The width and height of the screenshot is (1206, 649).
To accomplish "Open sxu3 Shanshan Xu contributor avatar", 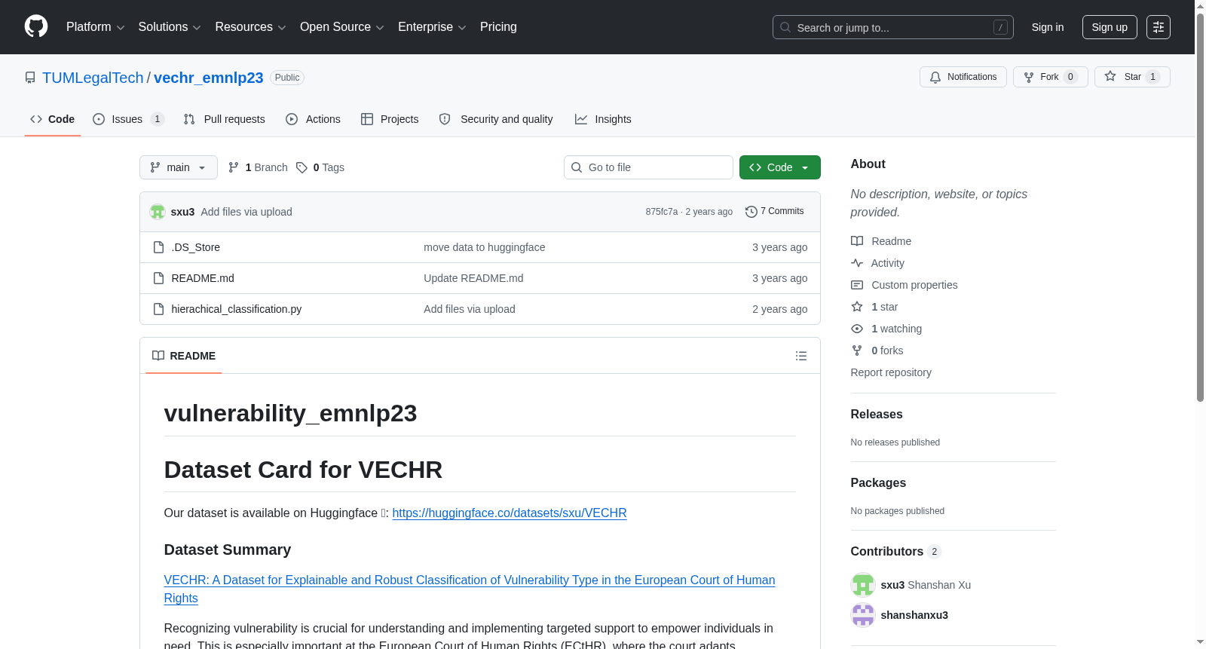I will pyautogui.click(x=863, y=585).
